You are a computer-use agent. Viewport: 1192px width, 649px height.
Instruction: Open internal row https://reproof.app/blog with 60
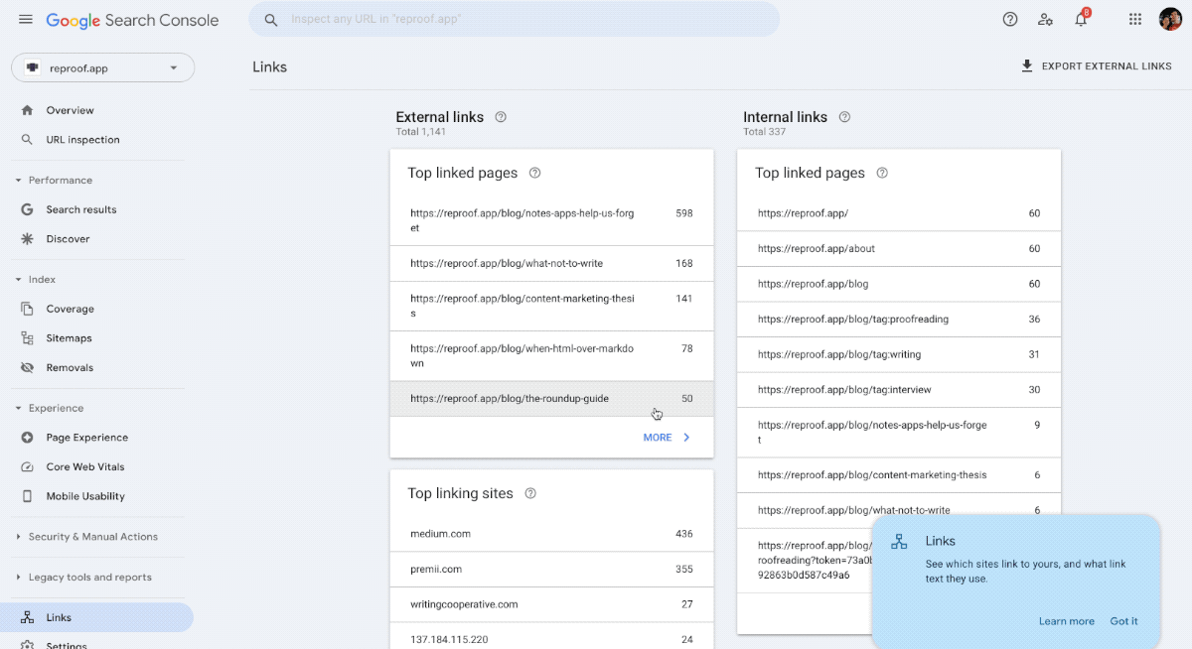tap(899, 284)
